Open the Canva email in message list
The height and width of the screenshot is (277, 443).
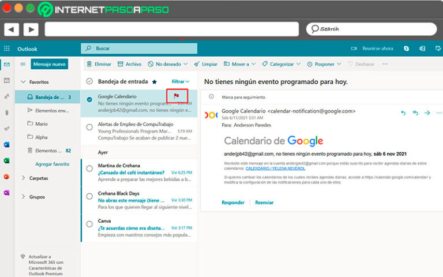(139, 228)
